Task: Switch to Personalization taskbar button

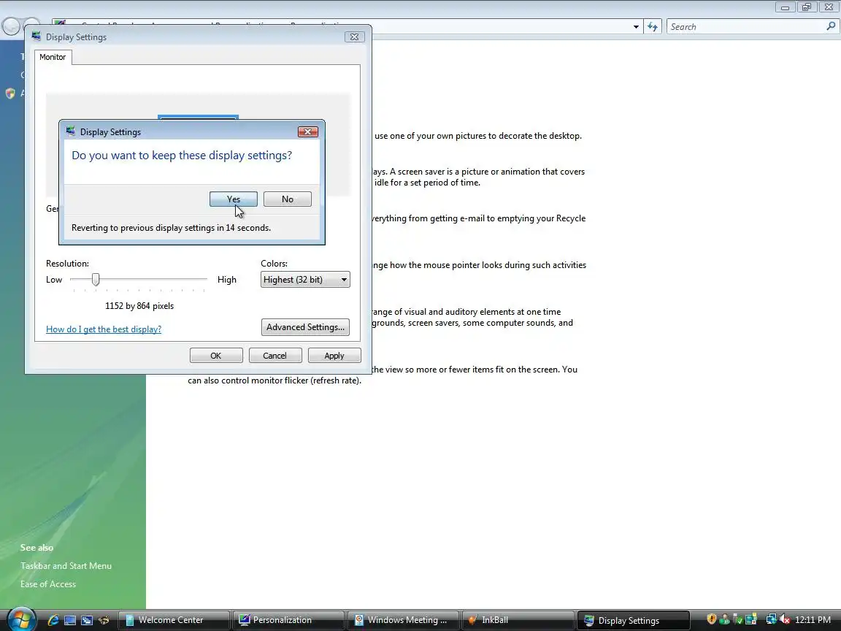Action: click(288, 620)
